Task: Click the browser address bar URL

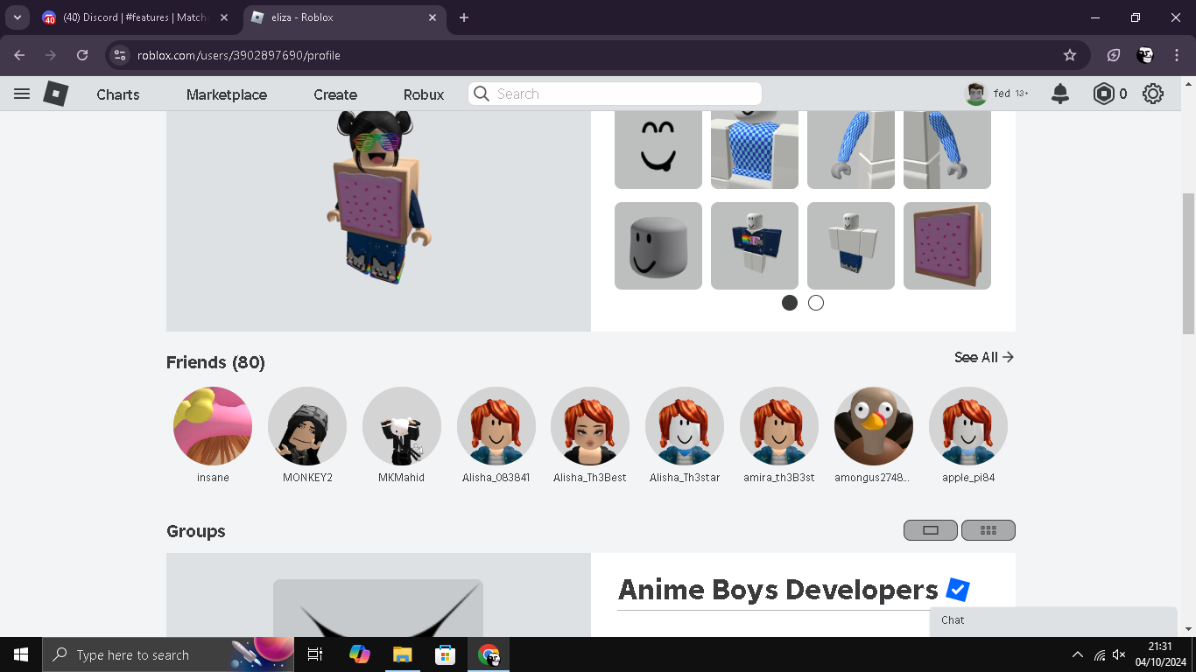Action: coord(239,55)
